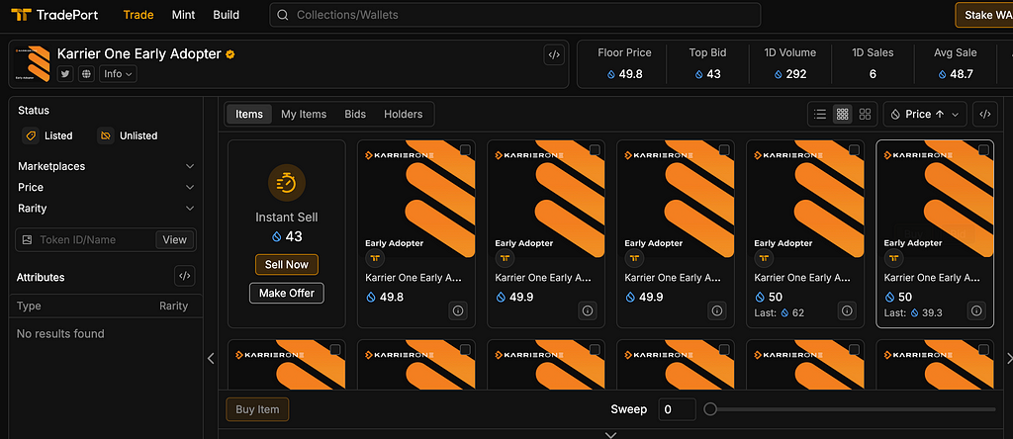Click the TradePort logo

pos(55,15)
